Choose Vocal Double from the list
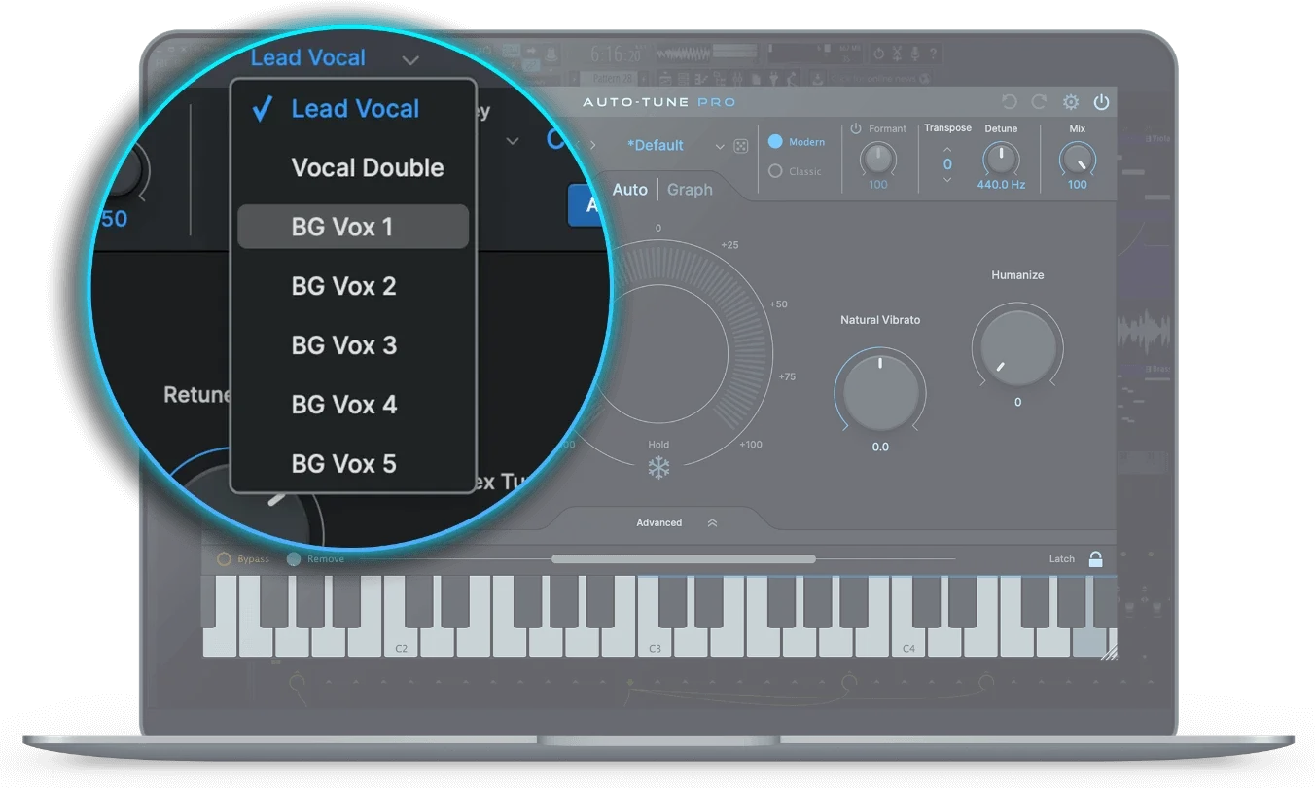The image size is (1315, 788). tap(353, 167)
